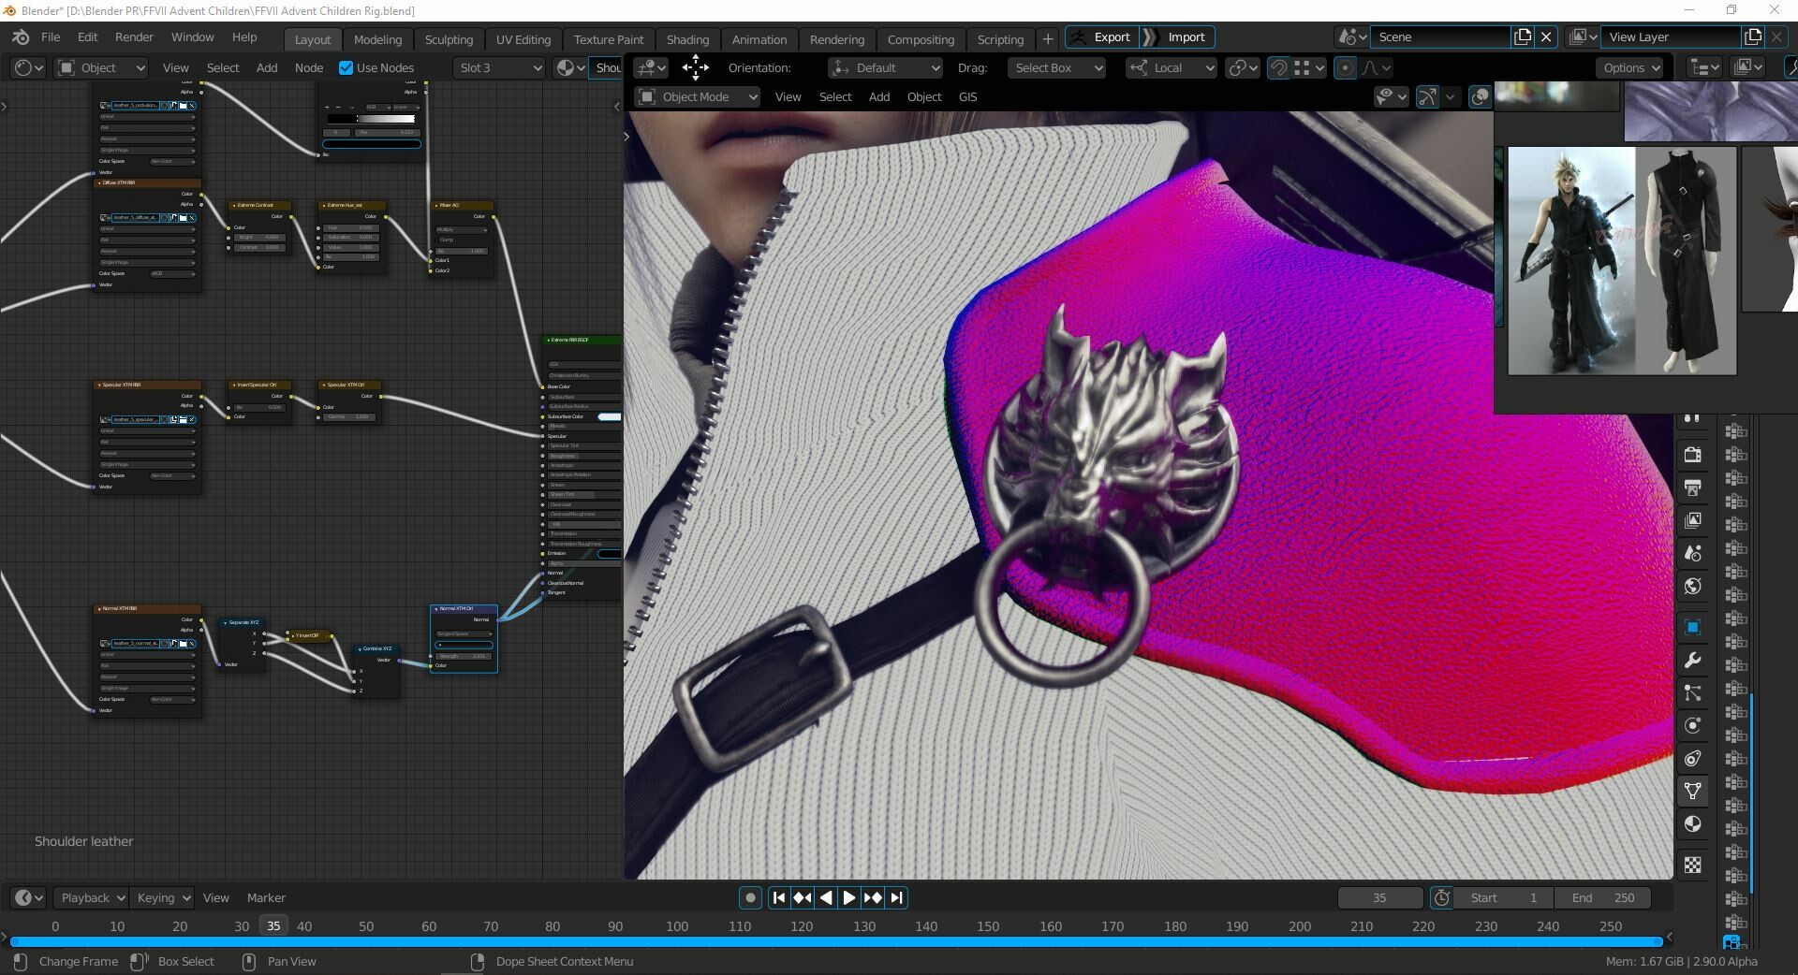The width and height of the screenshot is (1798, 975).
Task: Open the Object properties tab
Action: pyautogui.click(x=1692, y=627)
